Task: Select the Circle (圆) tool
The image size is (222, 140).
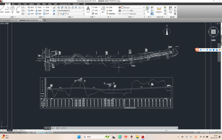Action: tap(12, 9)
